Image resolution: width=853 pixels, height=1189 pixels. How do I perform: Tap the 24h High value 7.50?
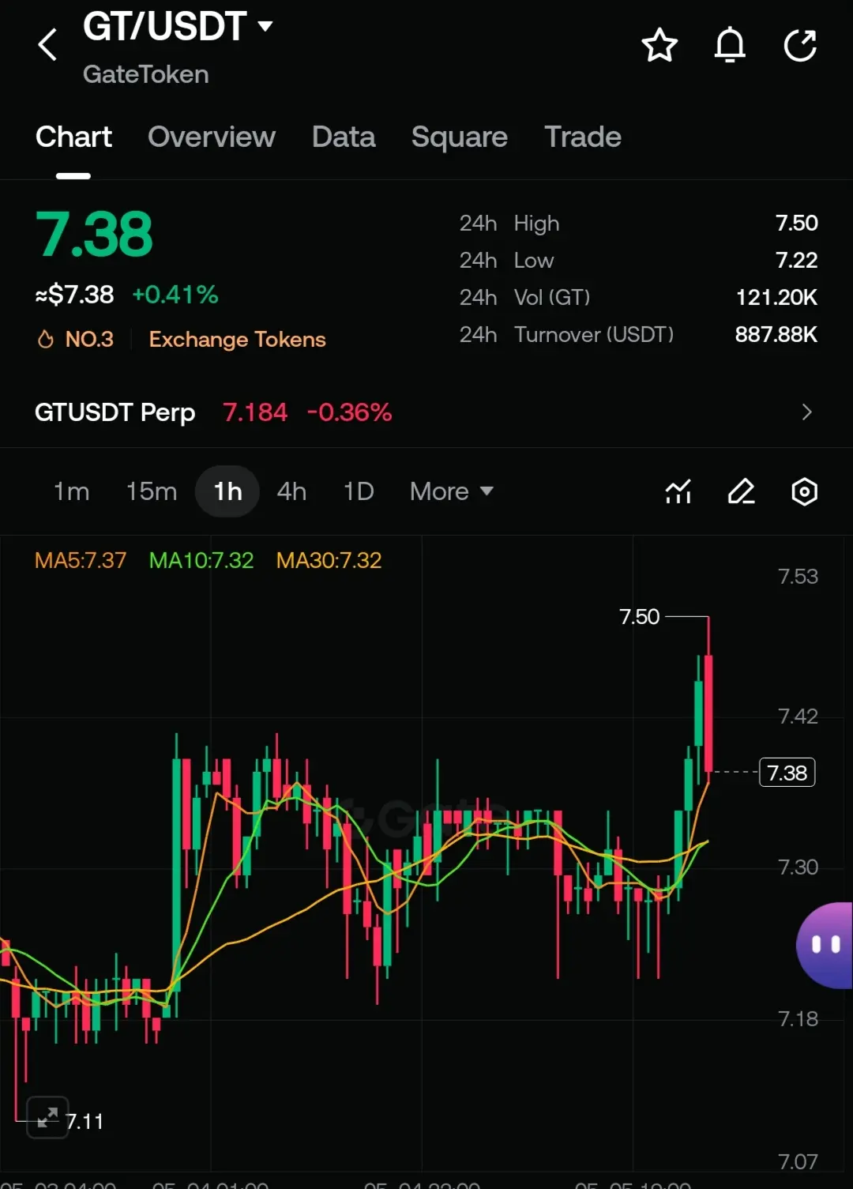[x=796, y=223]
